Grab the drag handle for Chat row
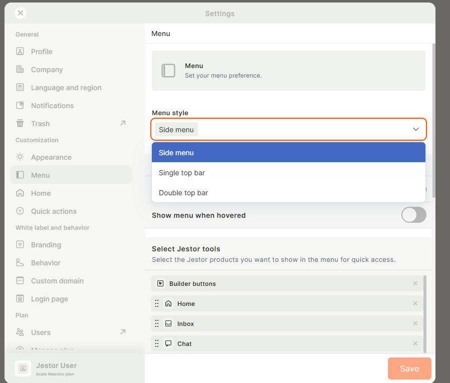The width and height of the screenshot is (450, 383). click(157, 343)
